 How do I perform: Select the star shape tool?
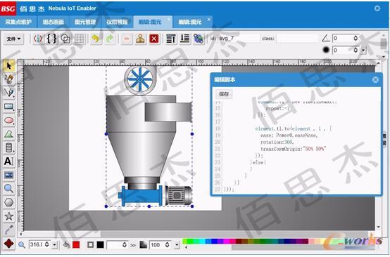tap(9, 216)
